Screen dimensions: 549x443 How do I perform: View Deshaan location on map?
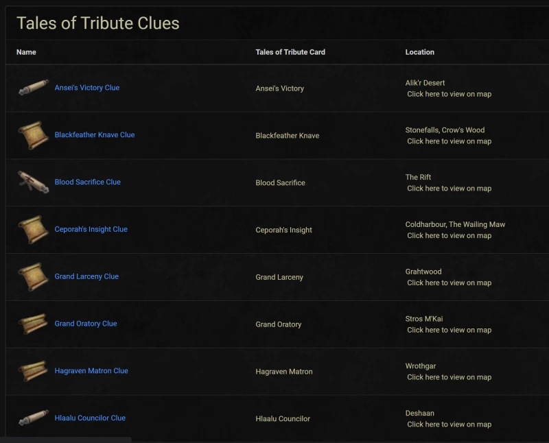coord(449,424)
